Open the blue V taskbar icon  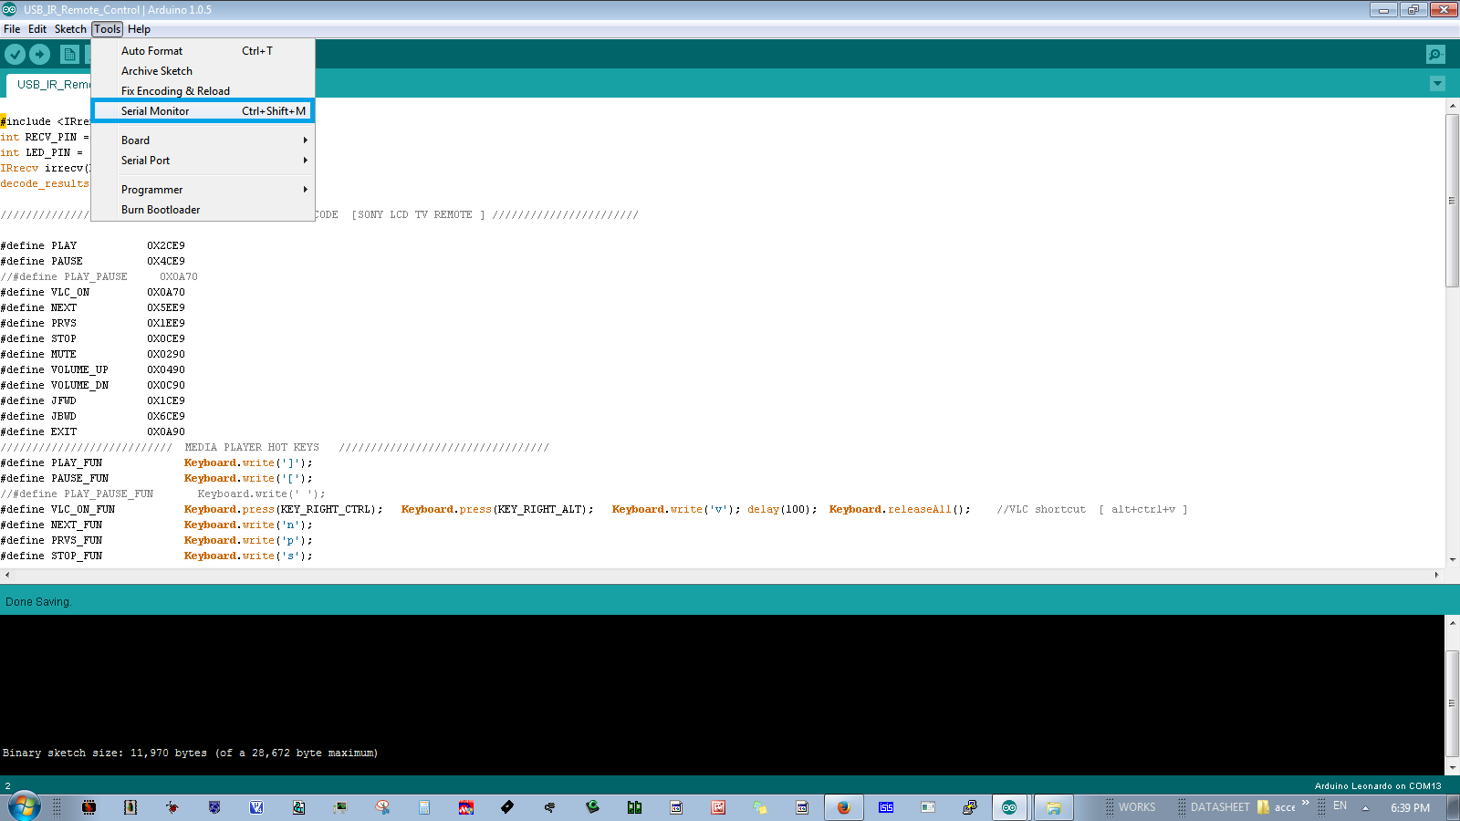tap(256, 807)
